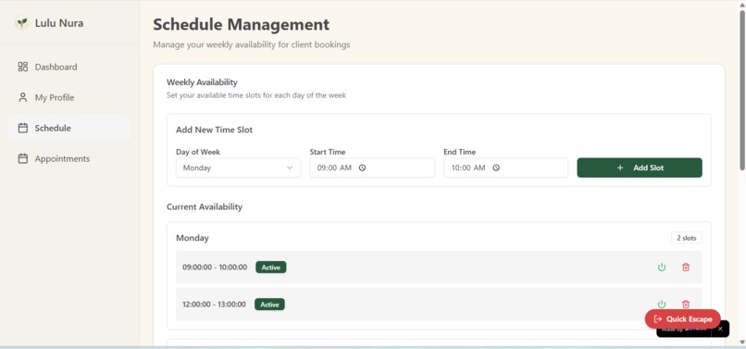This screenshot has height=349, width=746.
Task: Click the 09:00:00 - 10:00:00 time text
Action: (215, 268)
